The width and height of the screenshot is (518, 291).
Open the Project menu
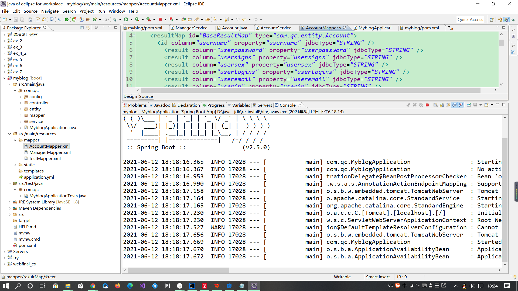(86, 11)
